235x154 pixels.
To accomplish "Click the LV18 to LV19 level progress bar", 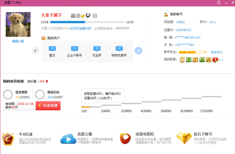I will point(87,22).
